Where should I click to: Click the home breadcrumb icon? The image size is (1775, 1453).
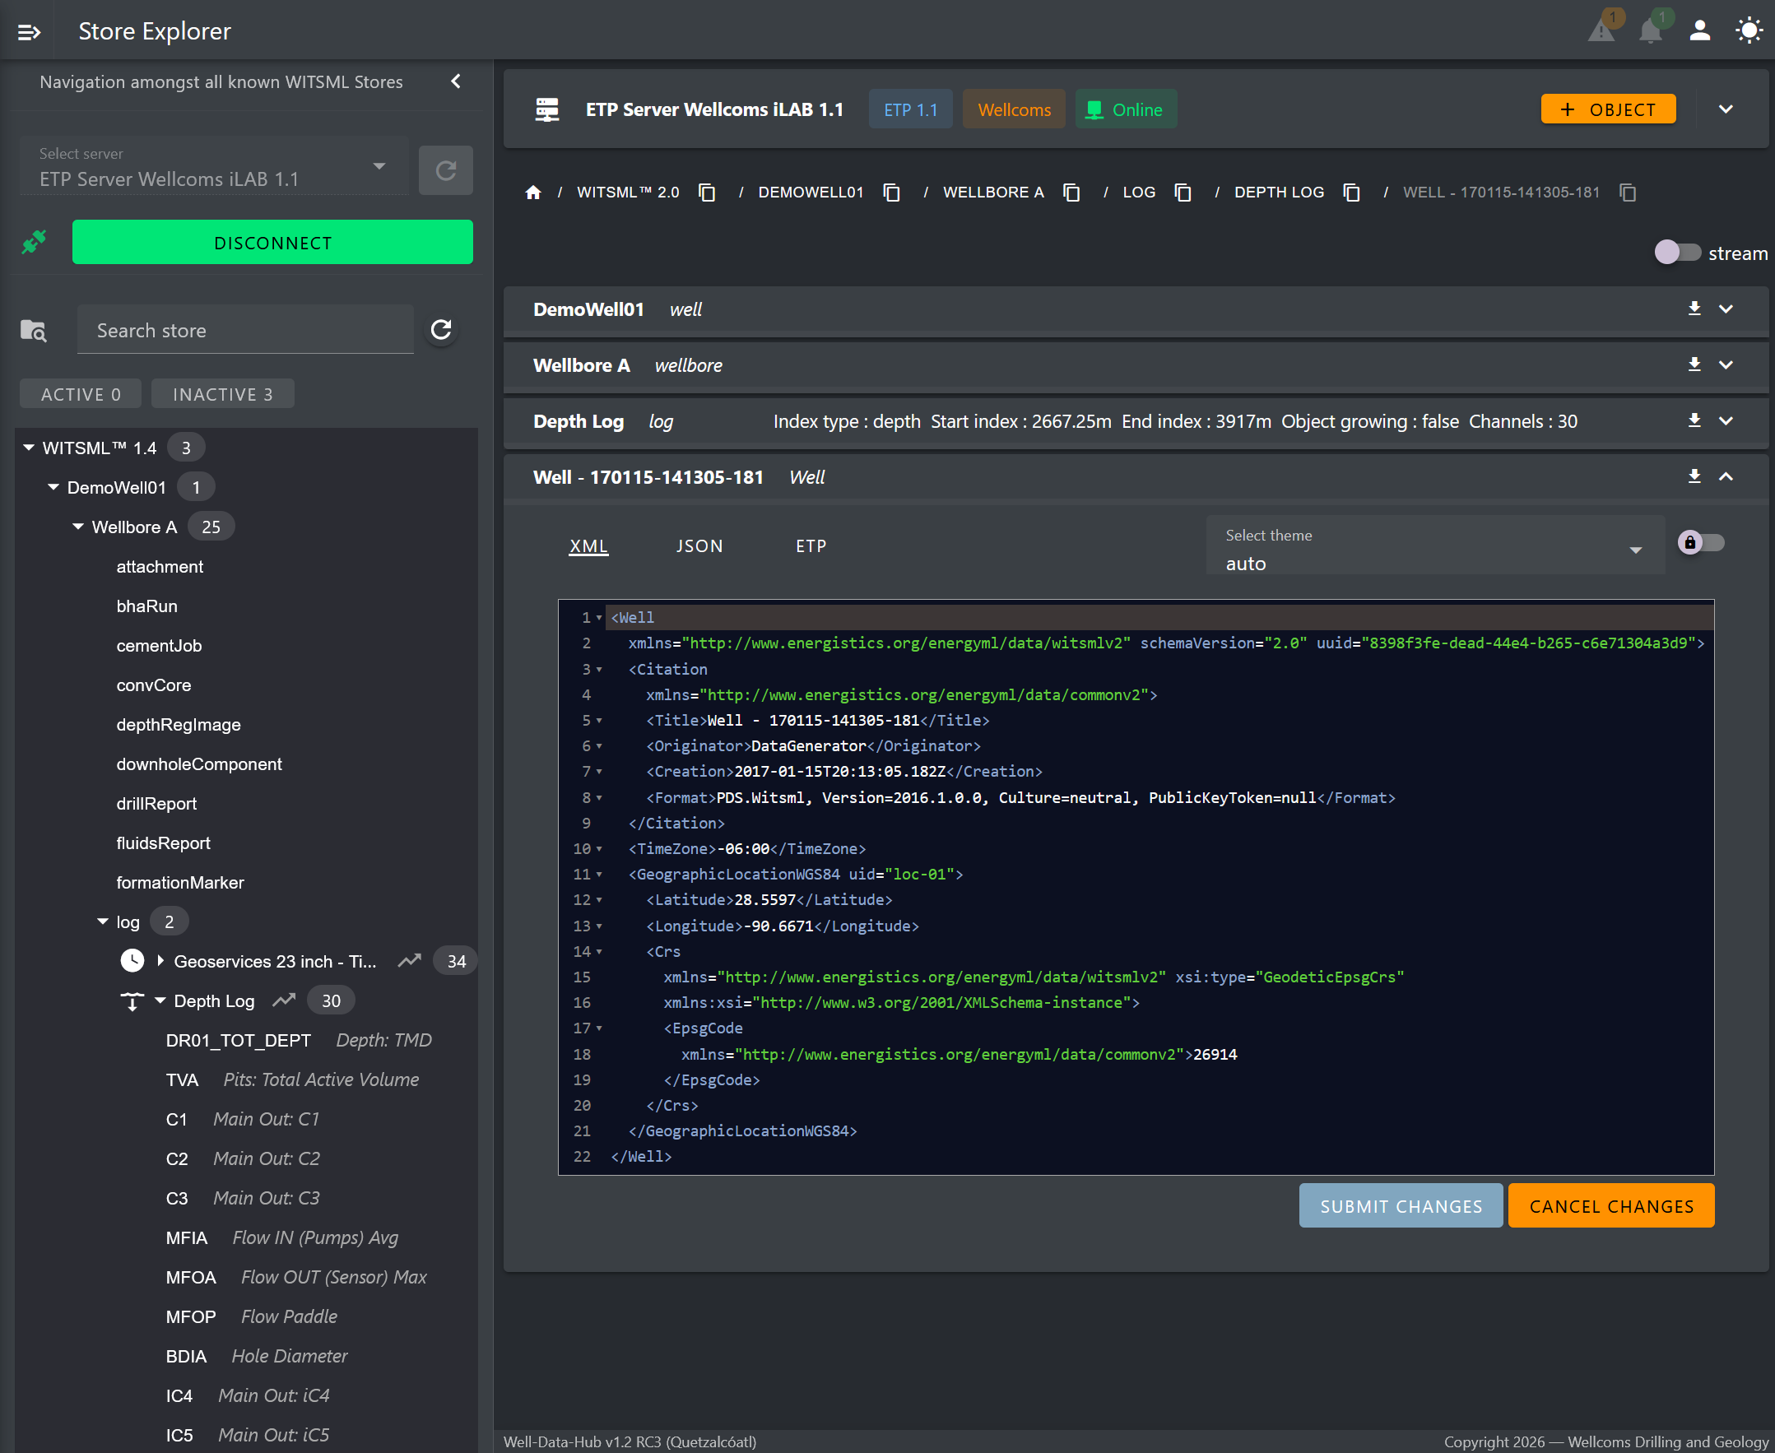click(533, 193)
